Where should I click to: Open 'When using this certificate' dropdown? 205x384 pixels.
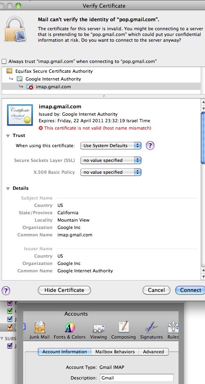(111, 146)
